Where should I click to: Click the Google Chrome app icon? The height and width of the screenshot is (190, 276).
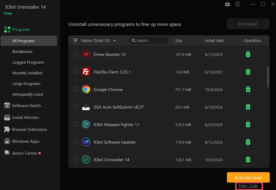pos(86,89)
